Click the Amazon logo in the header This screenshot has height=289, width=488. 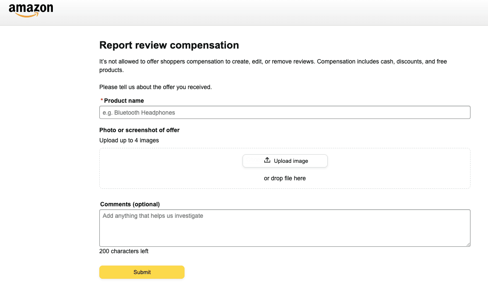tap(31, 9)
